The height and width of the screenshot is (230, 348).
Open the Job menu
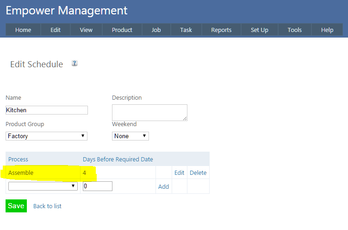(x=156, y=30)
